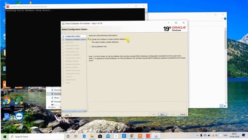This screenshot has height=140, width=248.
Task: Click the lightbulb hint icon beside first option
Action: click(88, 39)
